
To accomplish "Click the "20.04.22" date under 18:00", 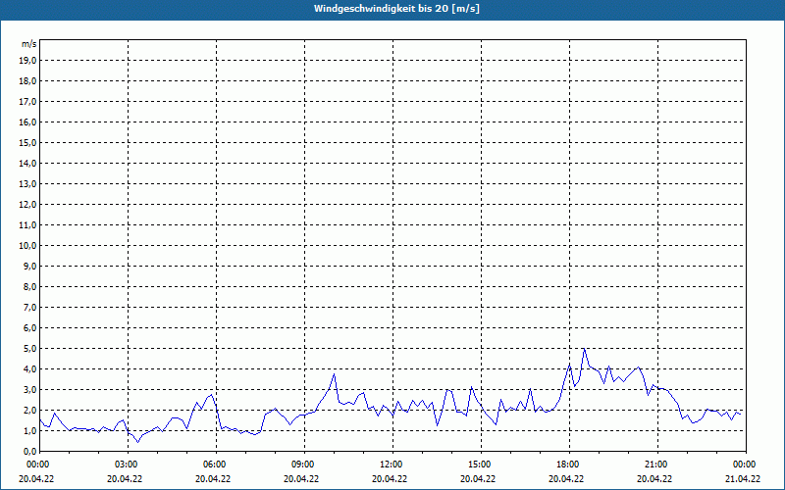I will tap(566, 479).
